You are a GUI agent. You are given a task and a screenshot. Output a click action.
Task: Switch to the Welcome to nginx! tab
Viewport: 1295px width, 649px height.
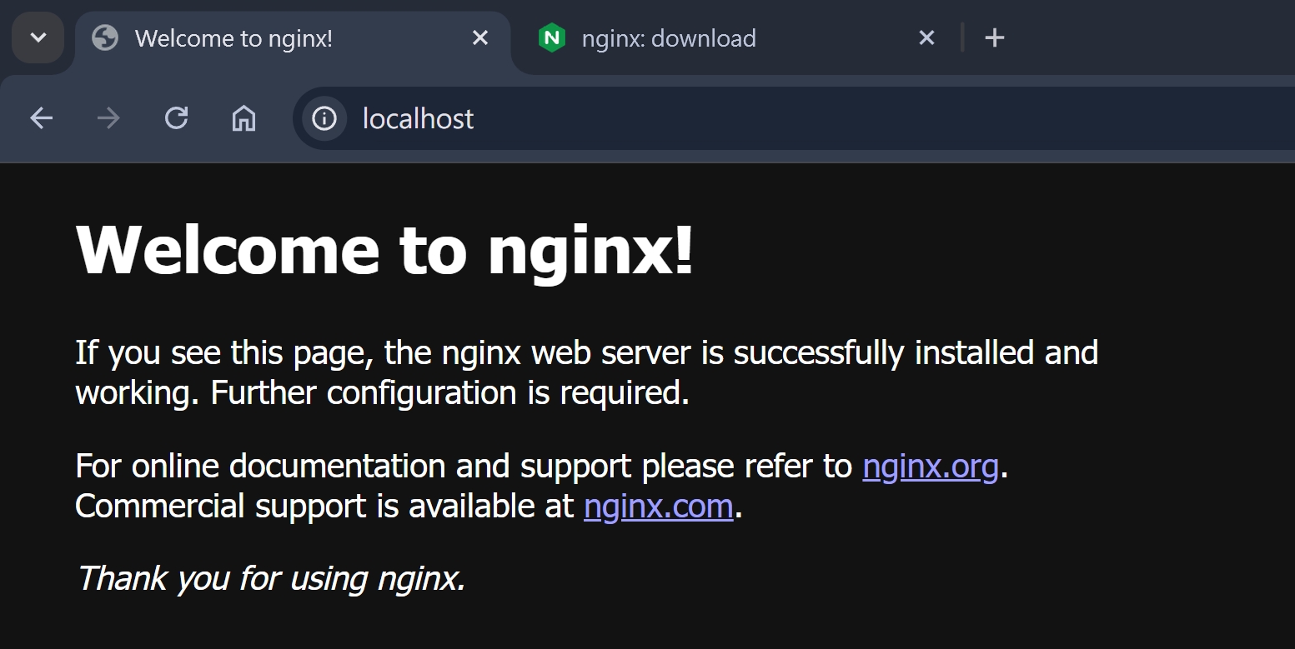tap(292, 38)
